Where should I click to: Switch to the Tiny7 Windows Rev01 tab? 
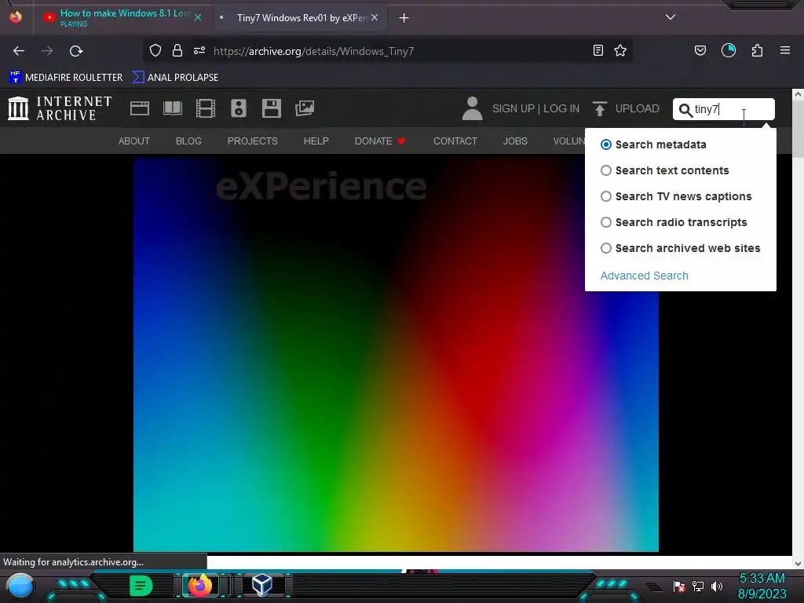[x=300, y=18]
